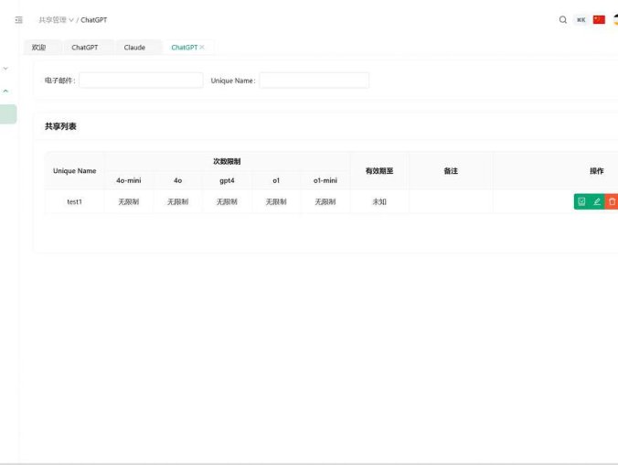
Task: Click the 未知 expiry cell
Action: (x=379, y=201)
